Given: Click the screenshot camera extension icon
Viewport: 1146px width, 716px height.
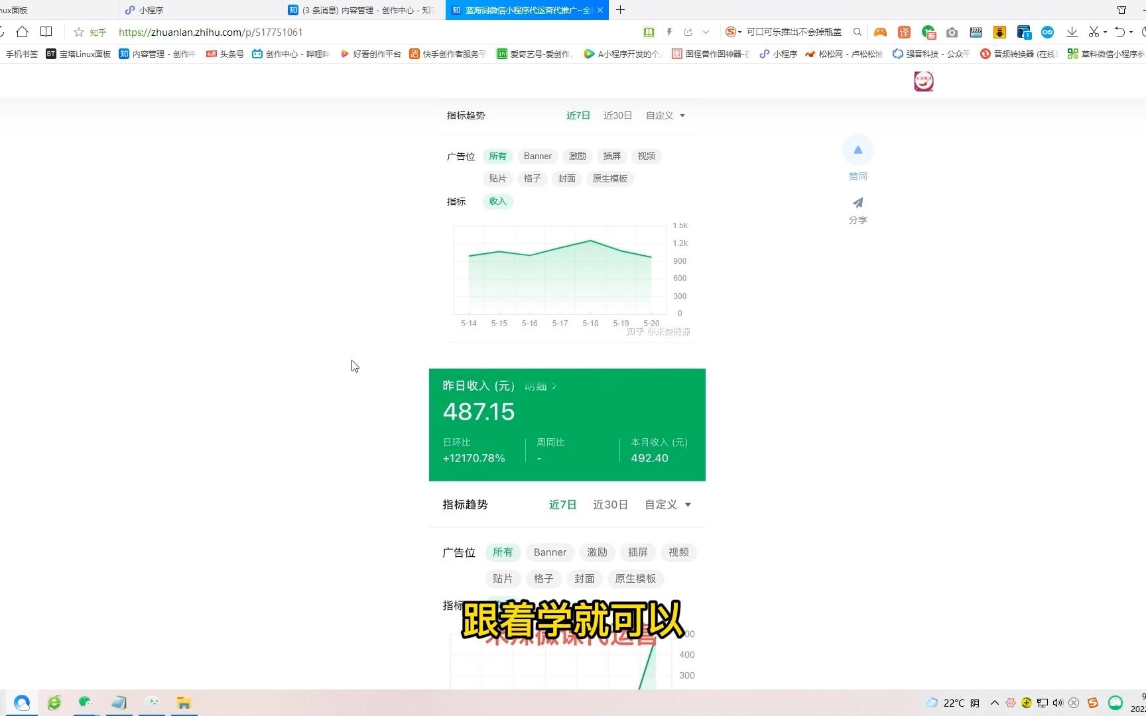Looking at the screenshot, I should [x=952, y=32].
